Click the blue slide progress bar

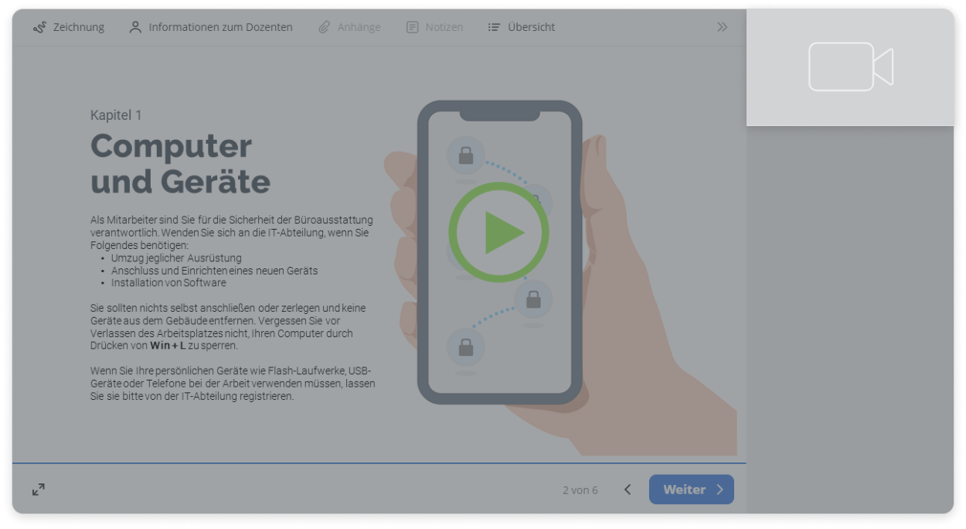[x=379, y=463]
